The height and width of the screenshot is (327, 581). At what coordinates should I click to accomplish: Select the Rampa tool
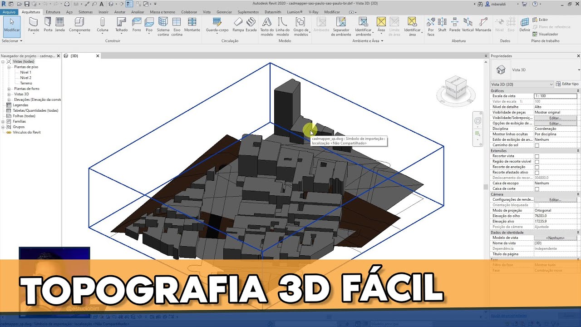point(238,25)
